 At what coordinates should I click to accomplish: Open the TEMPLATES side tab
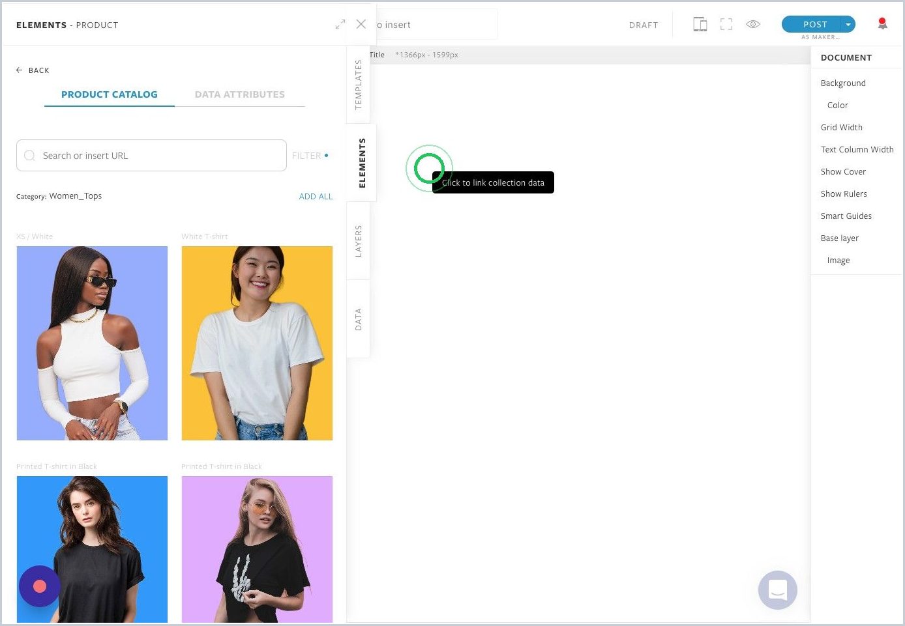point(358,85)
